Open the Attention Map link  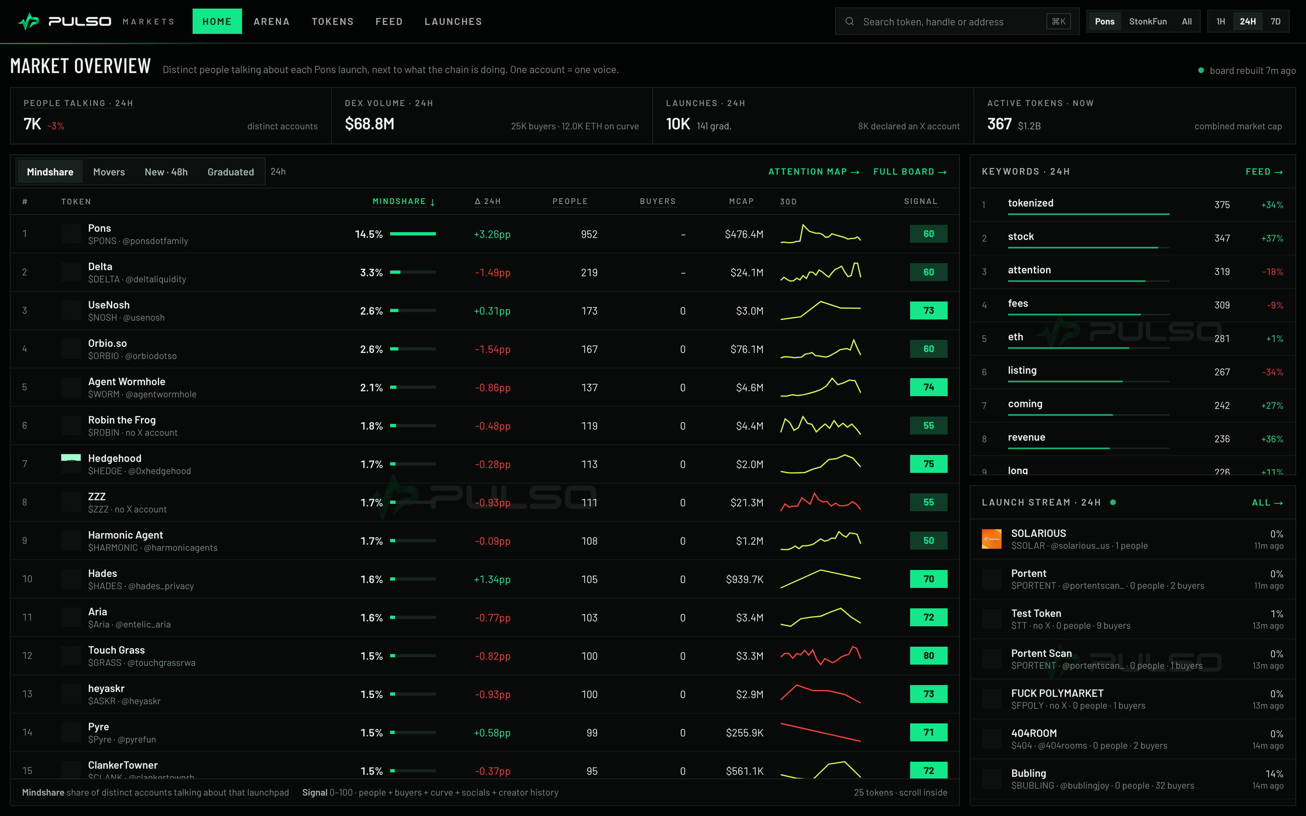click(x=814, y=172)
